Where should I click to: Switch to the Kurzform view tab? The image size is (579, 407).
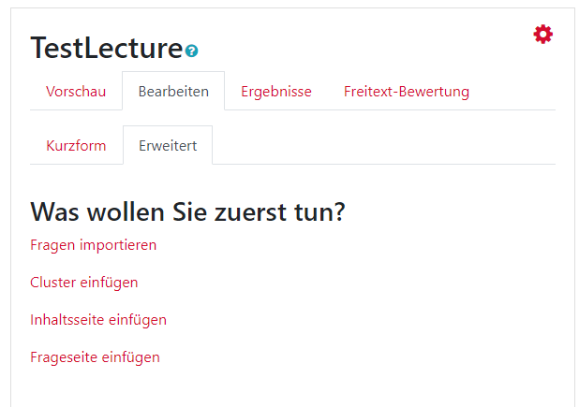tap(76, 146)
